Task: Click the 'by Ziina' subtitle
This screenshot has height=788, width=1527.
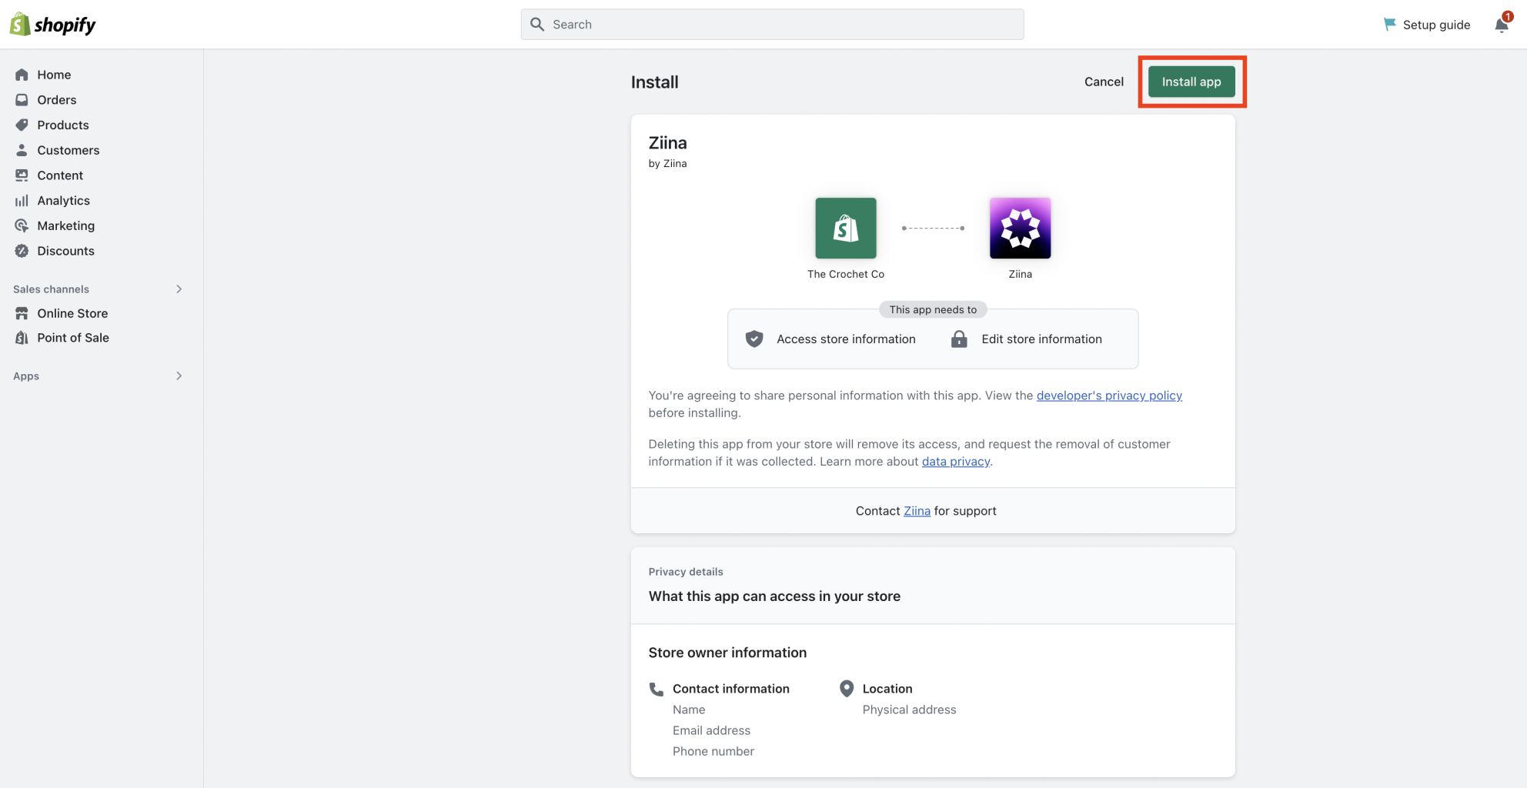Action: click(x=667, y=163)
